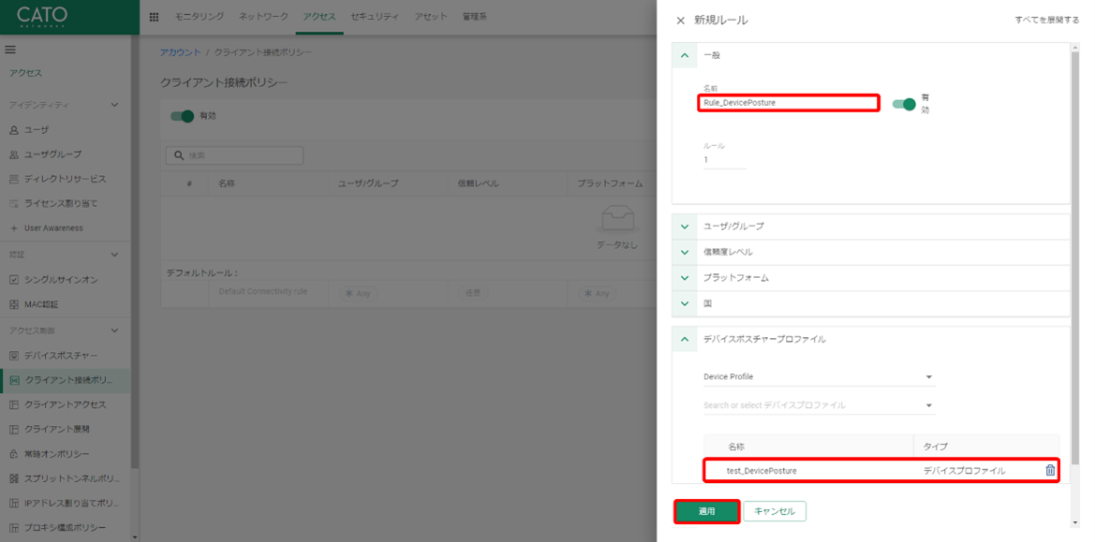Open the アセット menu

tap(431, 17)
